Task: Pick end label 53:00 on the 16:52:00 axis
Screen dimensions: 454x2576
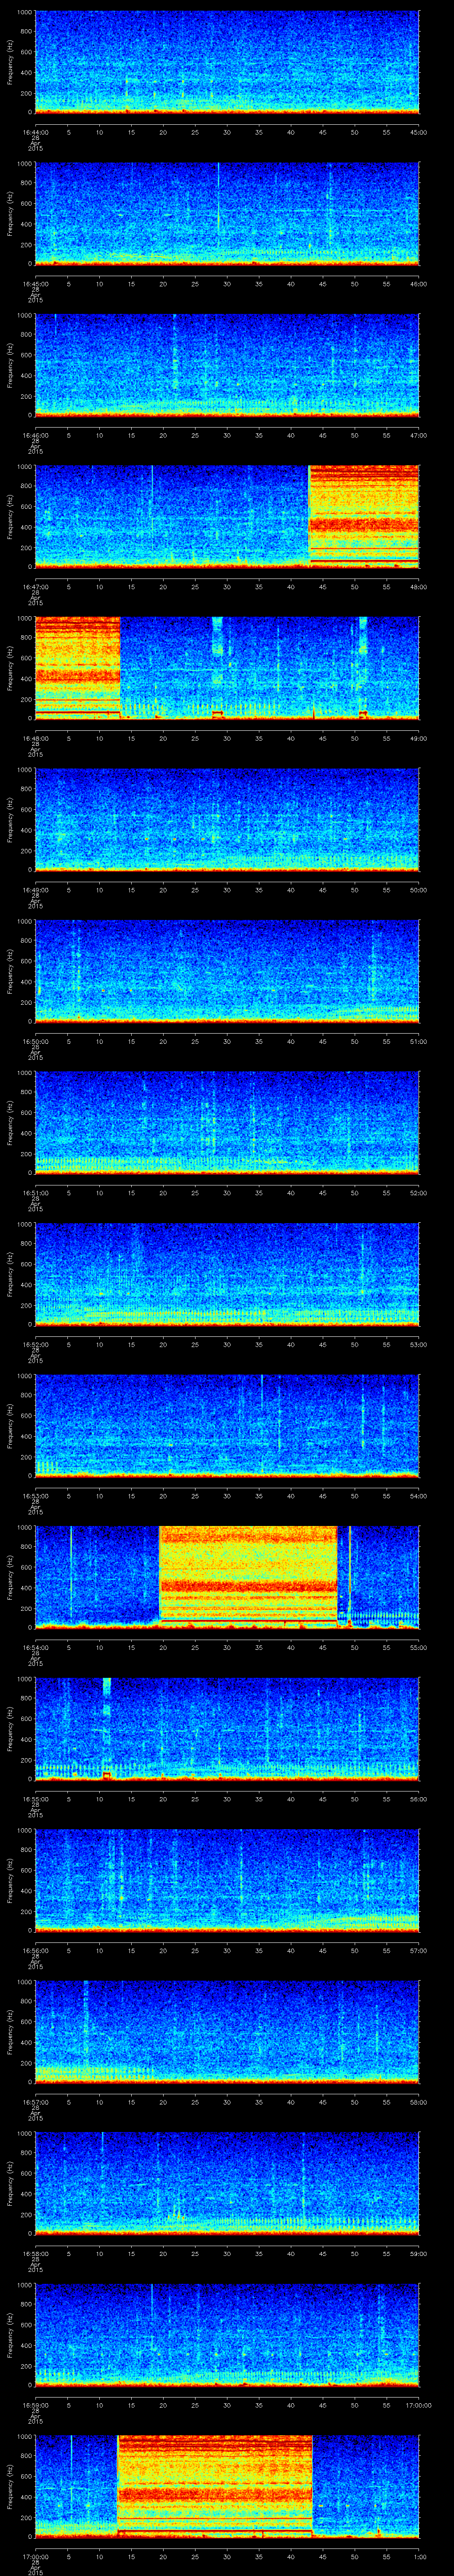Action: (x=419, y=1344)
